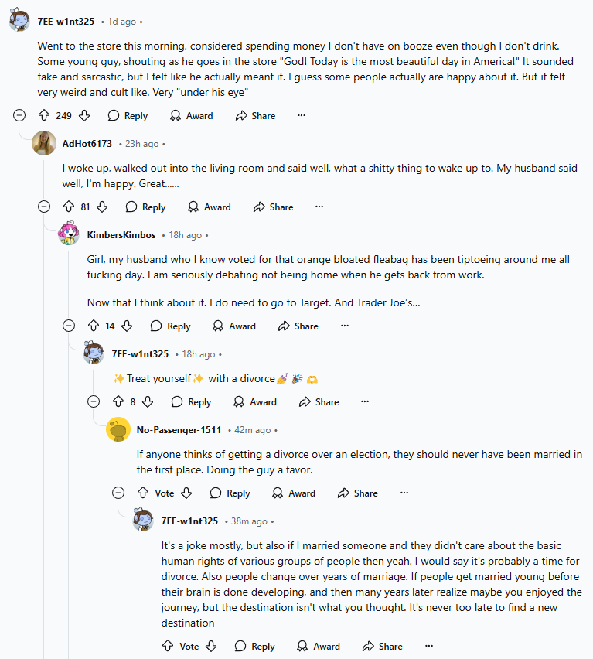Downvote the top 249-point comment
Viewport: 593px width, 659px height.
click(84, 115)
